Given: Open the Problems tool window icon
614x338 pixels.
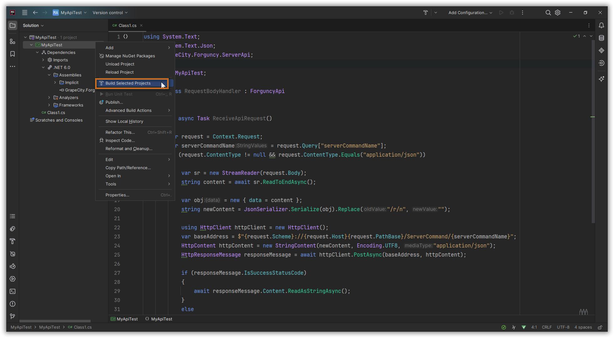Looking at the screenshot, I should [x=13, y=304].
